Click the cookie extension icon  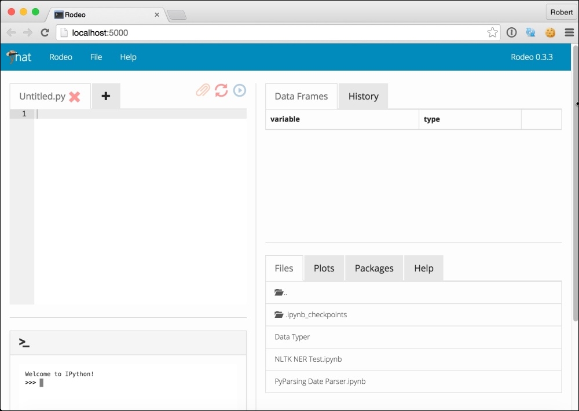(x=550, y=33)
